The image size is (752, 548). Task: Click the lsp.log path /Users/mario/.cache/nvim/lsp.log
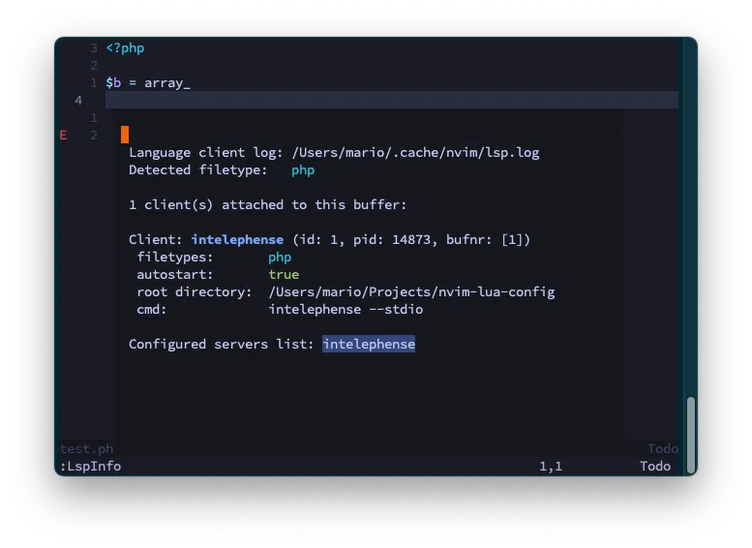pos(415,153)
